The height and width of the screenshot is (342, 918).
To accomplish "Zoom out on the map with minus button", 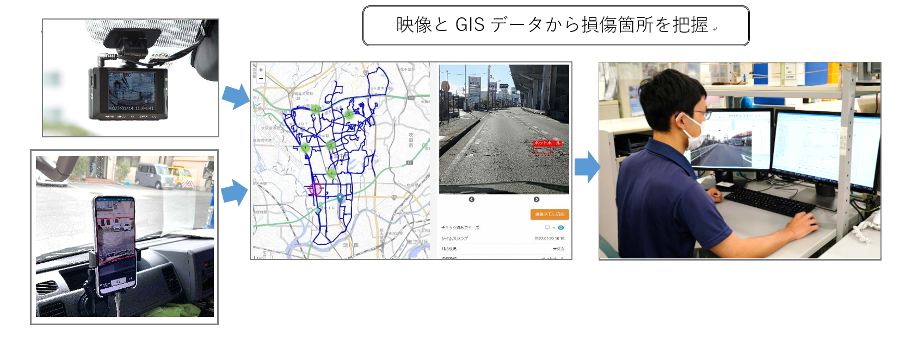I will pos(261,78).
